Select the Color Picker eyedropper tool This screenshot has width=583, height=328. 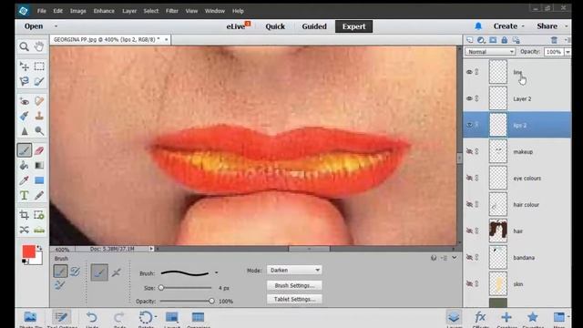click(x=25, y=180)
